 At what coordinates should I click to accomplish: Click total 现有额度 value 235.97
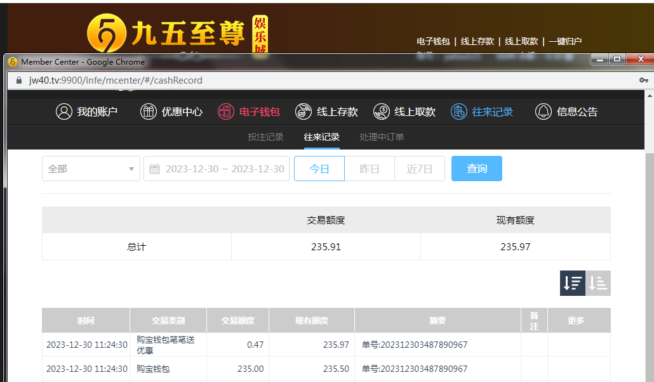pos(516,247)
